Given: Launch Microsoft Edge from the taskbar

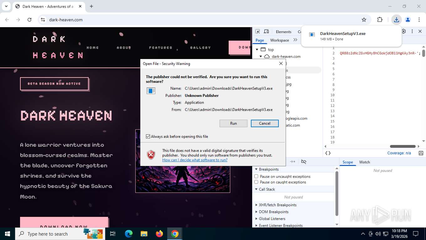Looking at the screenshot, I should pyautogui.click(x=129, y=234).
